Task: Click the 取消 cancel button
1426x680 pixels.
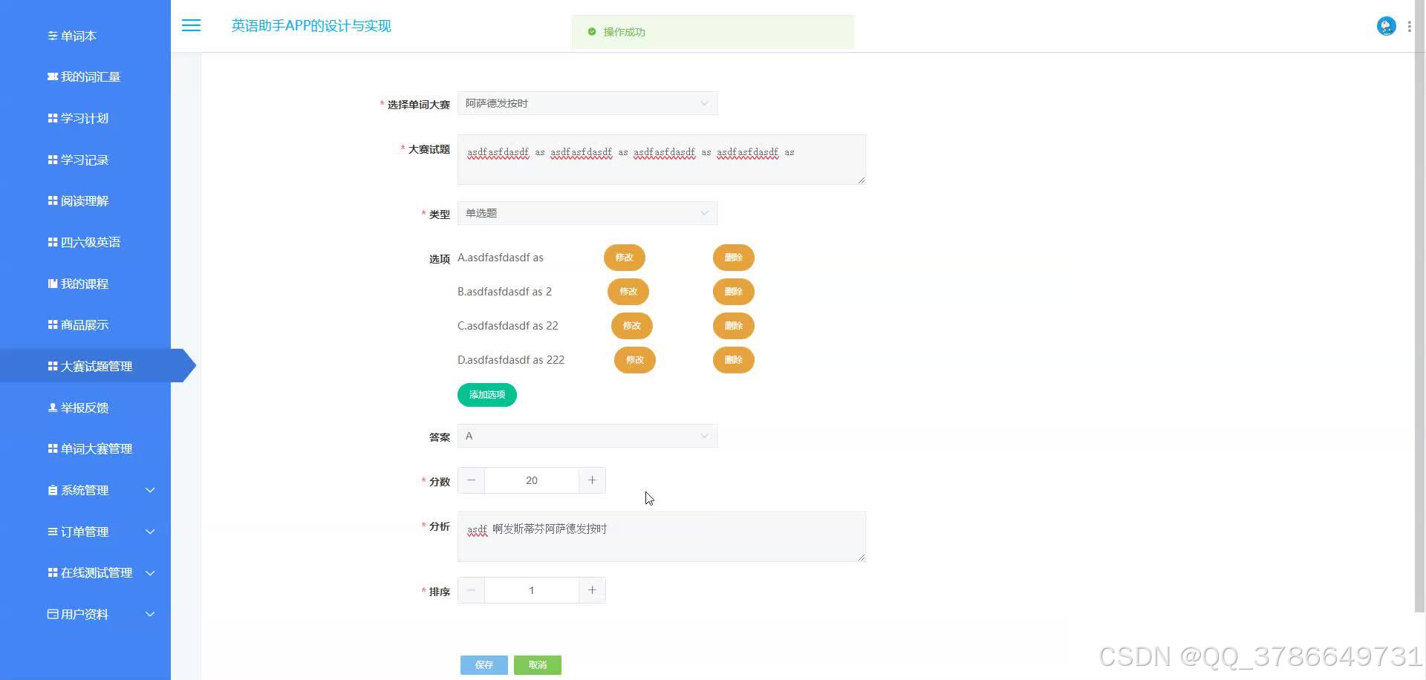Action: pos(538,665)
